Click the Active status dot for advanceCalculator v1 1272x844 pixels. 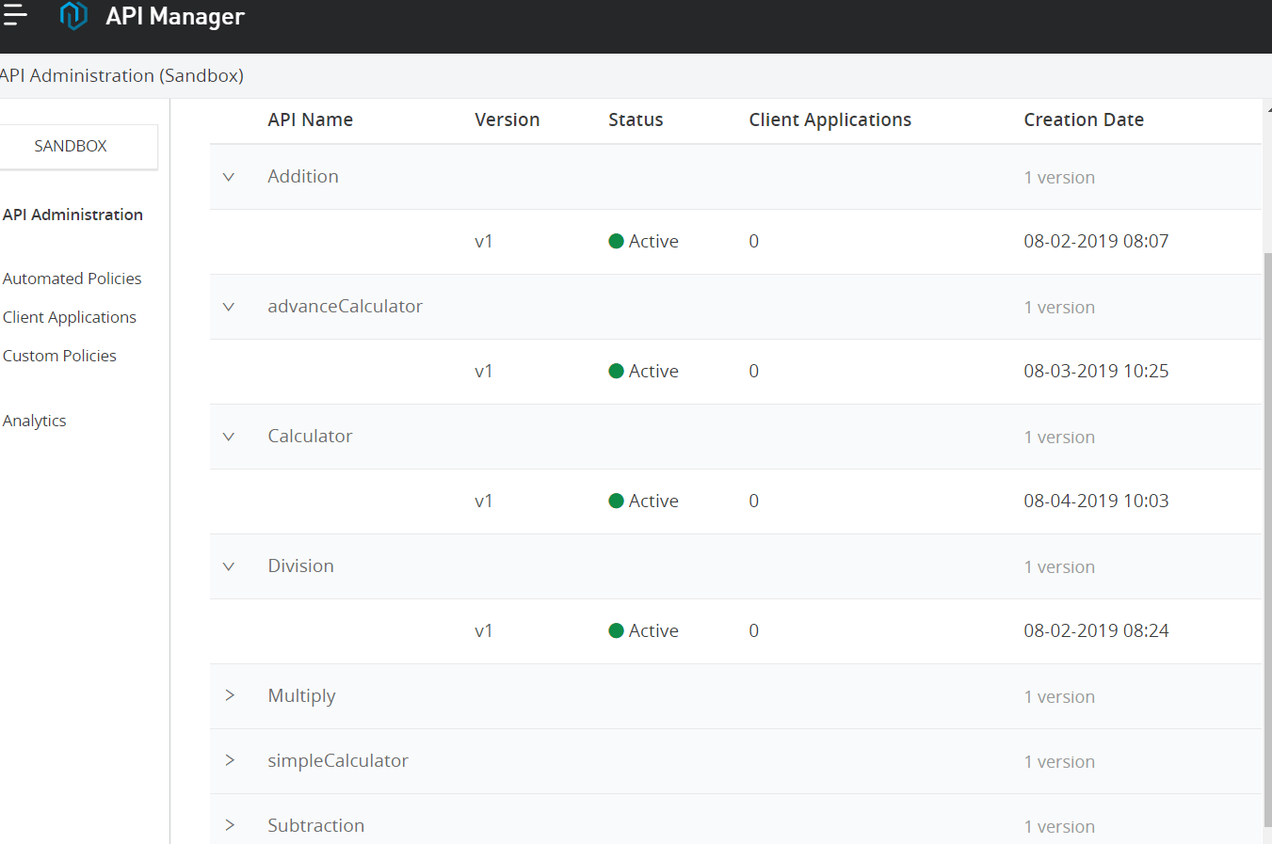(617, 371)
